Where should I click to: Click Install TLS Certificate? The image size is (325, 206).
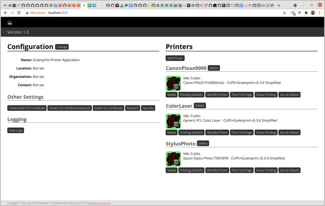click(108, 108)
